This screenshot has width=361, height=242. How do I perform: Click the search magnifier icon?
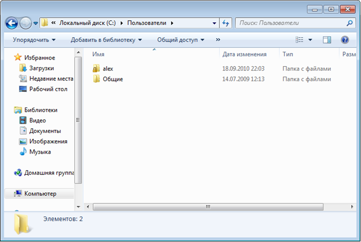(349, 23)
